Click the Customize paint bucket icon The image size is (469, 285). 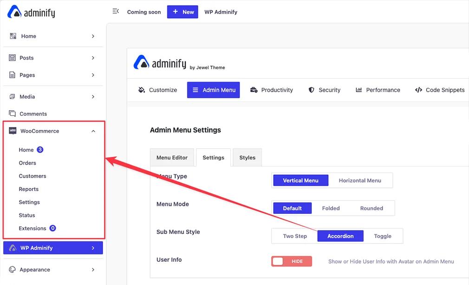142,90
